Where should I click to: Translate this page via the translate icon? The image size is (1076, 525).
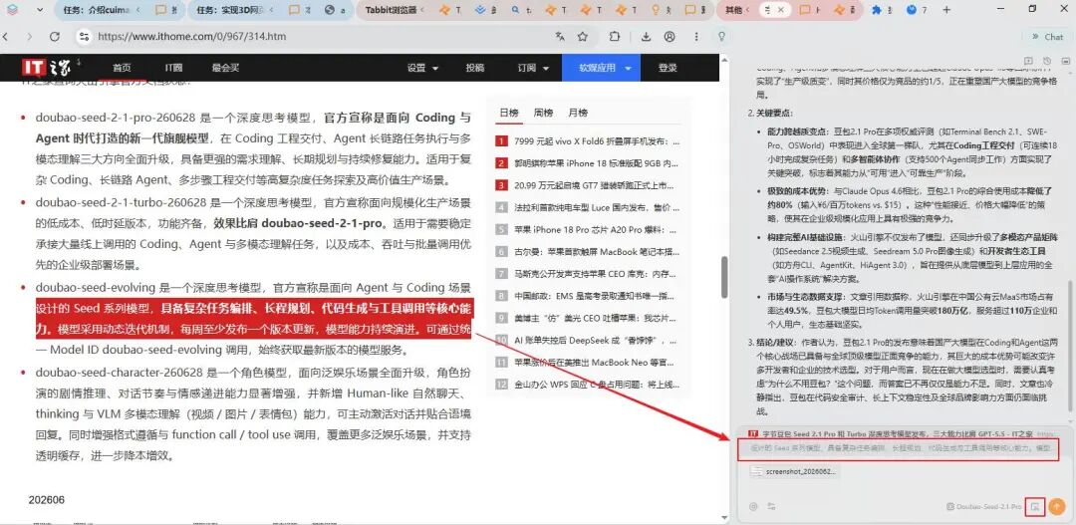coord(560,37)
